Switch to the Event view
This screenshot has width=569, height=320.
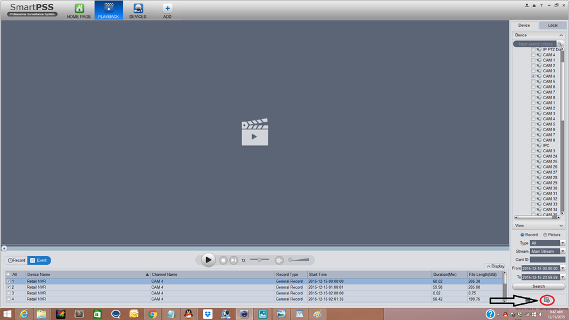point(40,260)
